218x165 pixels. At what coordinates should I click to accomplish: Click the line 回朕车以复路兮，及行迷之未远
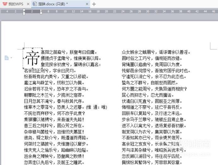(152, 113)
